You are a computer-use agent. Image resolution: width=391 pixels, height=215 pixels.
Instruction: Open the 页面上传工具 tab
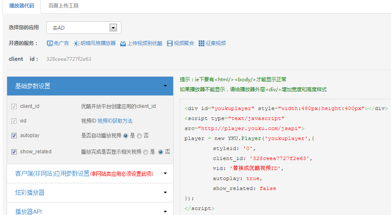coord(63,6)
